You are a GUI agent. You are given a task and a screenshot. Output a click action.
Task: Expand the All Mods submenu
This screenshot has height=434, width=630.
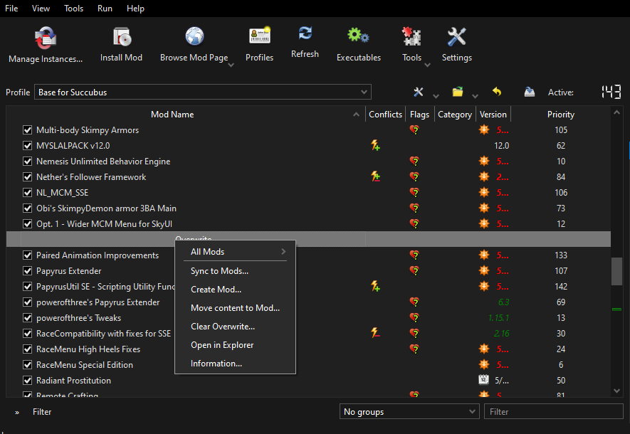coord(235,252)
